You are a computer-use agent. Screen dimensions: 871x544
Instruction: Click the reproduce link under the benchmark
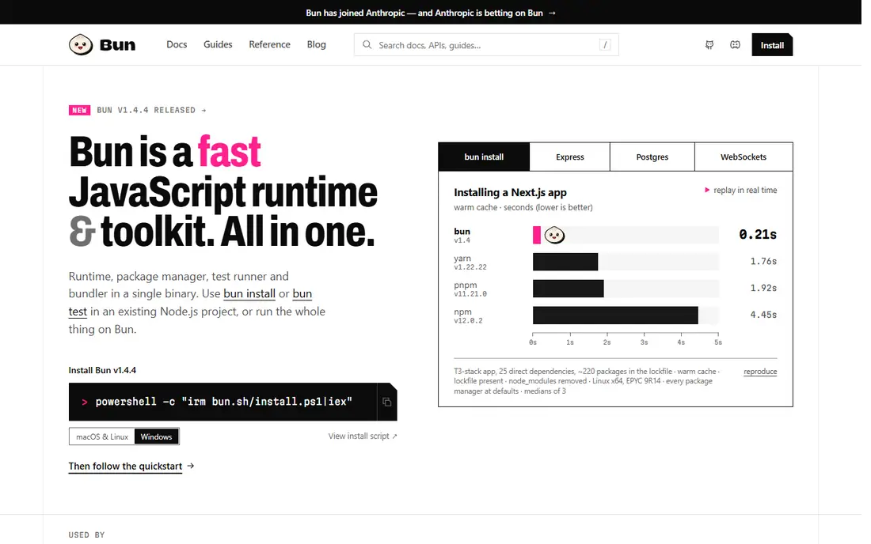coord(760,372)
